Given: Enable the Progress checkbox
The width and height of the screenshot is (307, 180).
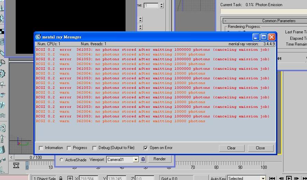Looking at the screenshot, I should (x=69, y=148).
